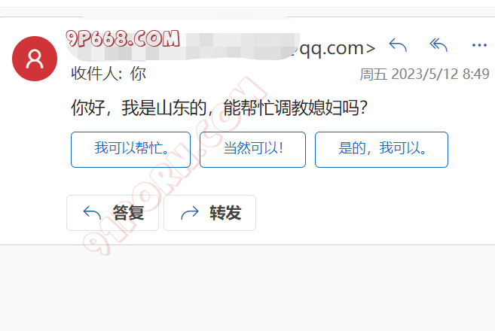Click the 答复 button label
This screenshot has height=331, width=495.
tap(129, 213)
